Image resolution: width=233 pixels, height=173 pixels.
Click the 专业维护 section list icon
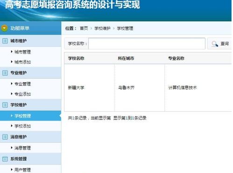pos(5,73)
